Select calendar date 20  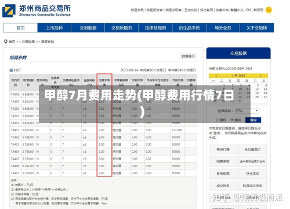265,93
